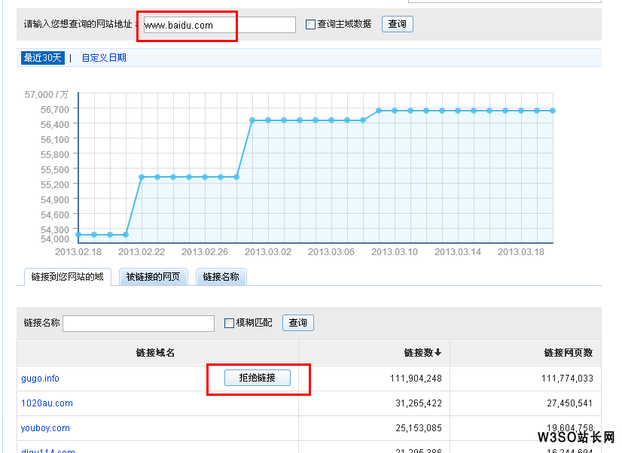Screen dimensions: 622x453
Task: Focus the website address field containing www.baidu.com
Action: (219, 25)
